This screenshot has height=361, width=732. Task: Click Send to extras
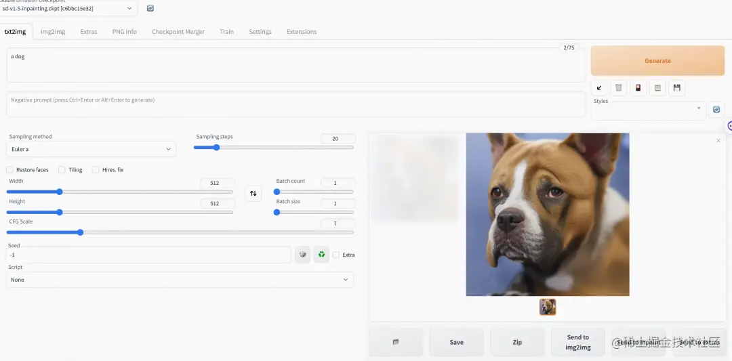pos(699,342)
